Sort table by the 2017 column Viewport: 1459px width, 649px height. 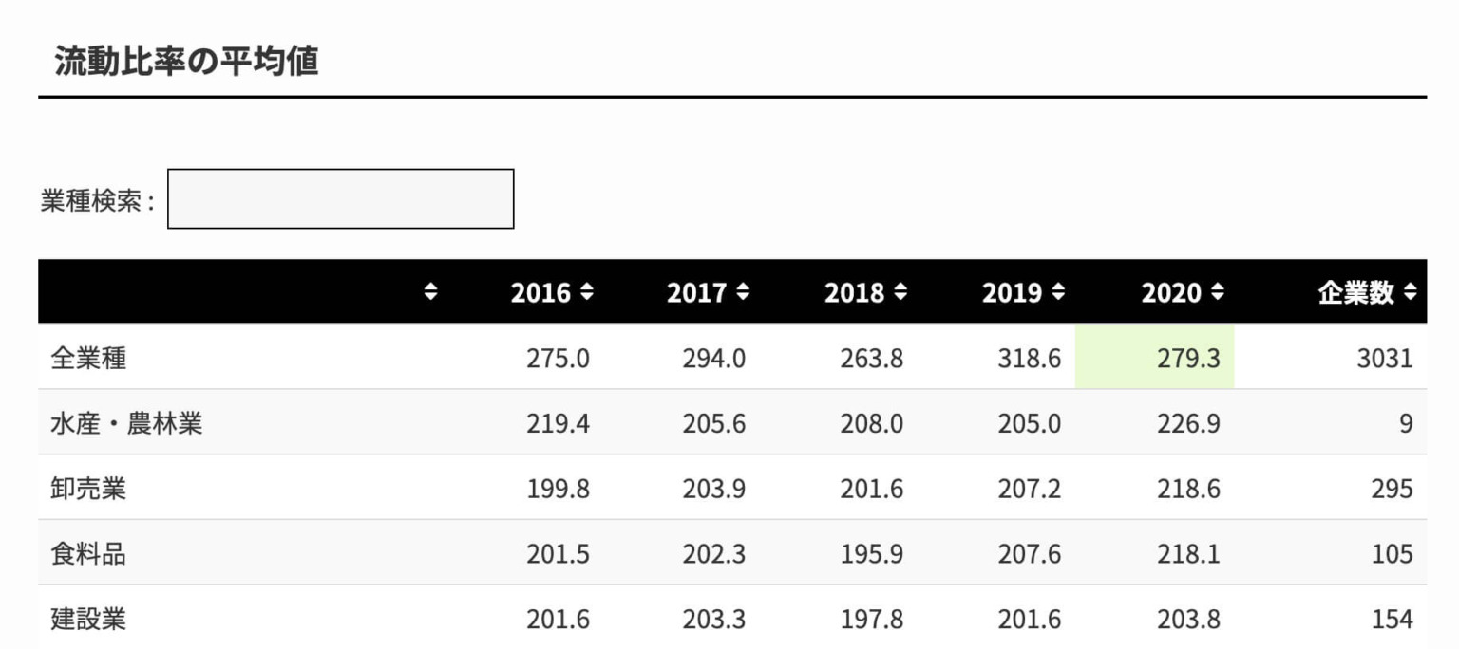(x=708, y=293)
